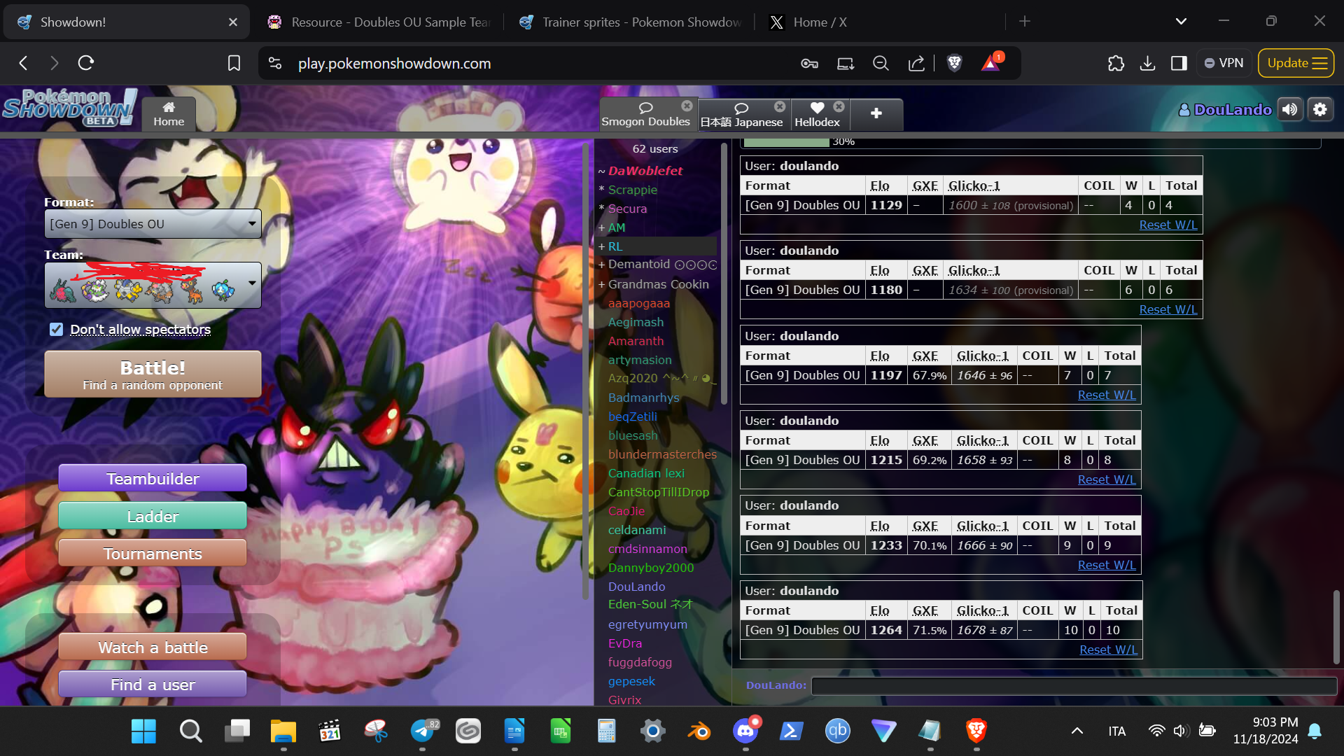Switch to the Japanese room tab
Screen dimensions: 1344x756
click(741, 115)
